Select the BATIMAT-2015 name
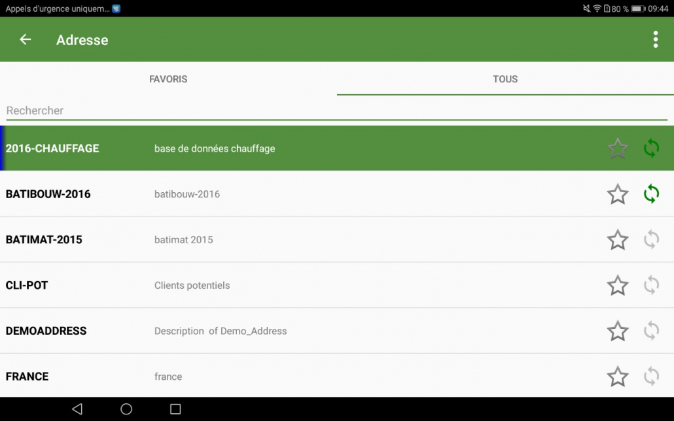The width and height of the screenshot is (674, 421). click(44, 240)
